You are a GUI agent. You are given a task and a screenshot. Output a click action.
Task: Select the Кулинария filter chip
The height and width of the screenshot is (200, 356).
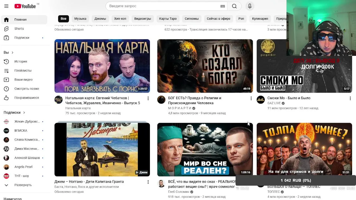[x=260, y=19]
